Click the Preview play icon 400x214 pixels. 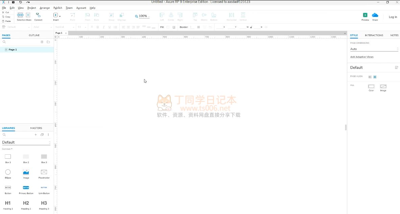365,15
